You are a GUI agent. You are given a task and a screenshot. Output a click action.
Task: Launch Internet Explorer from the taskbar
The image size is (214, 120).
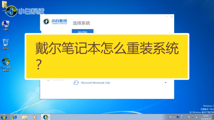(14, 117)
